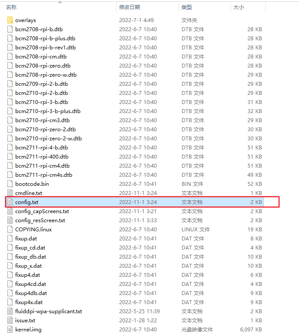Sort by the 大小 column header
The height and width of the screenshot is (334, 299).
tap(239, 7)
